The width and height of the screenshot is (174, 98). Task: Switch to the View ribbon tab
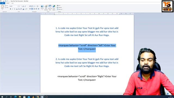tap(13, 3)
